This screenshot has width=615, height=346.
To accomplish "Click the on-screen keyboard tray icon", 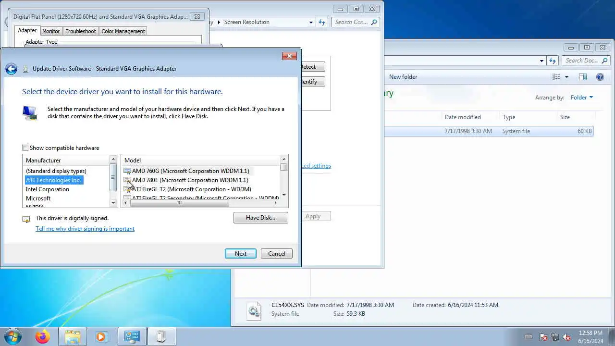I will pos(529,337).
